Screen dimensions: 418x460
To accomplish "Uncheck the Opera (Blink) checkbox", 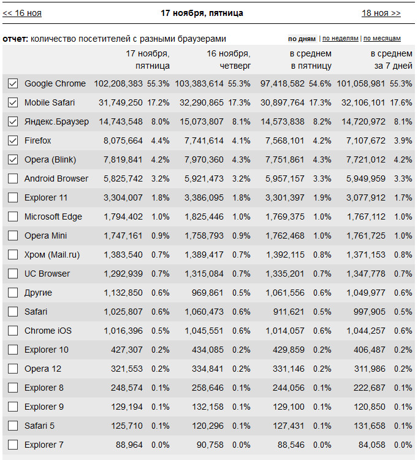I will (13, 159).
